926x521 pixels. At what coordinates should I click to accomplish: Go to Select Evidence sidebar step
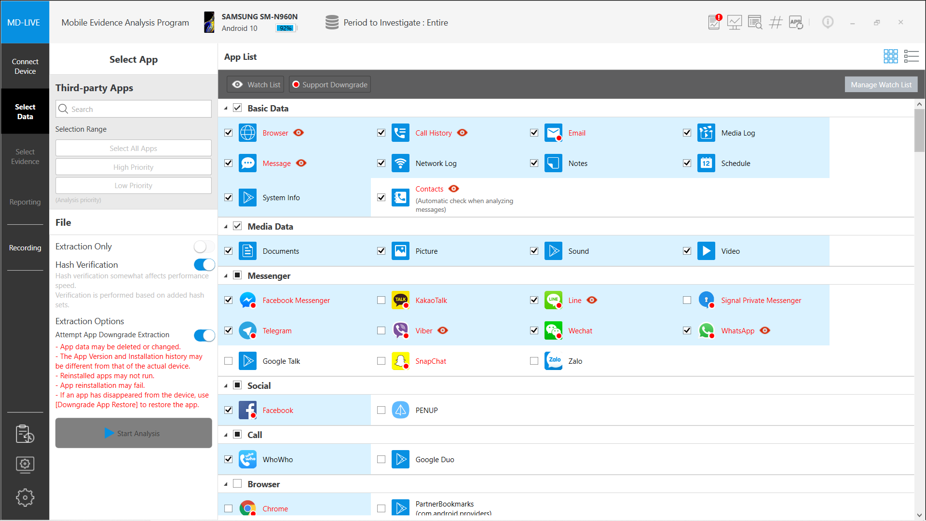[25, 156]
